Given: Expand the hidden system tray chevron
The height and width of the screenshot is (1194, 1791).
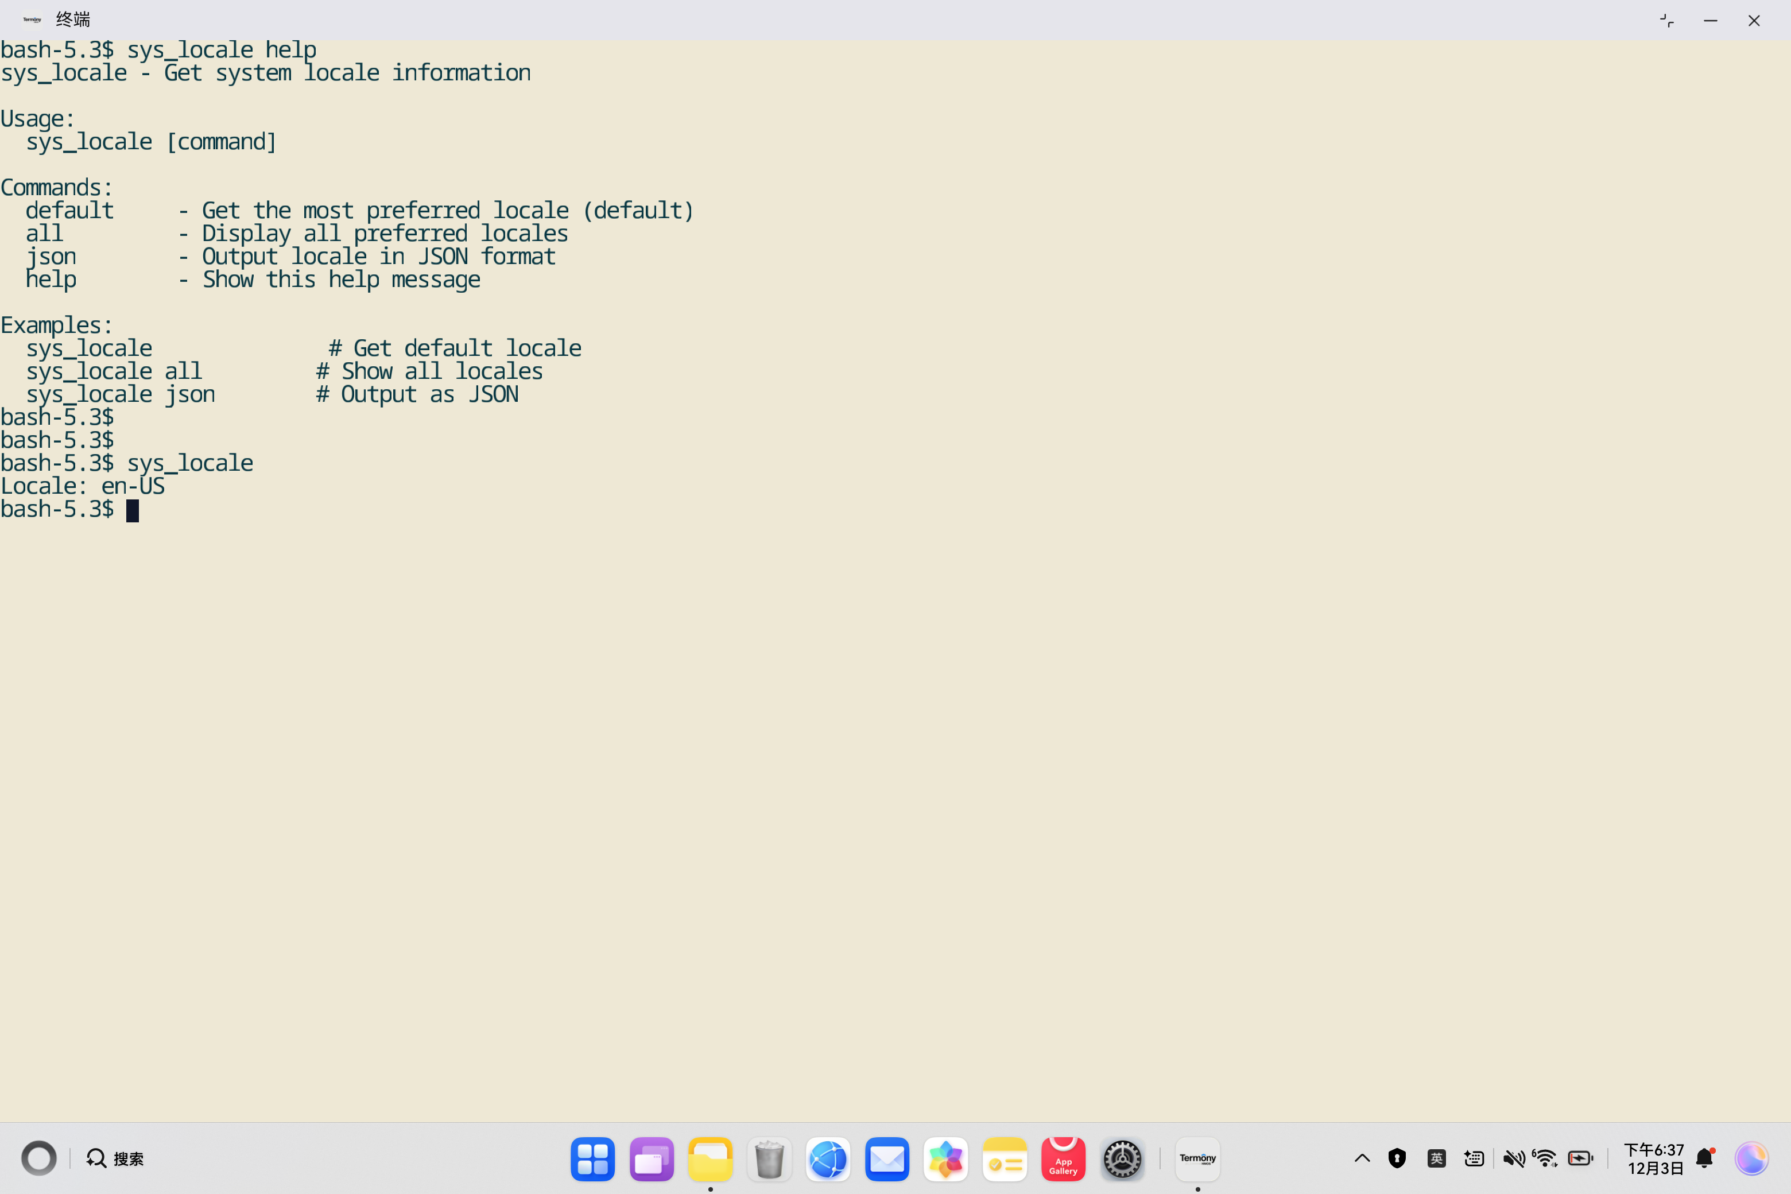Looking at the screenshot, I should click(x=1362, y=1159).
